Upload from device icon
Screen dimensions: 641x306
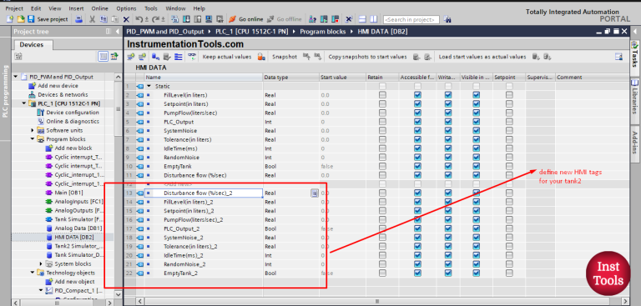click(x=198, y=19)
